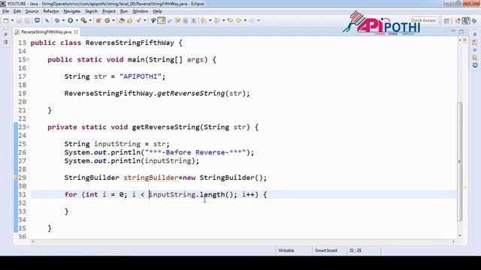Image resolution: width=481 pixels, height=270 pixels.
Task: Click the Restore icon in right sidebar
Action: 475,34
